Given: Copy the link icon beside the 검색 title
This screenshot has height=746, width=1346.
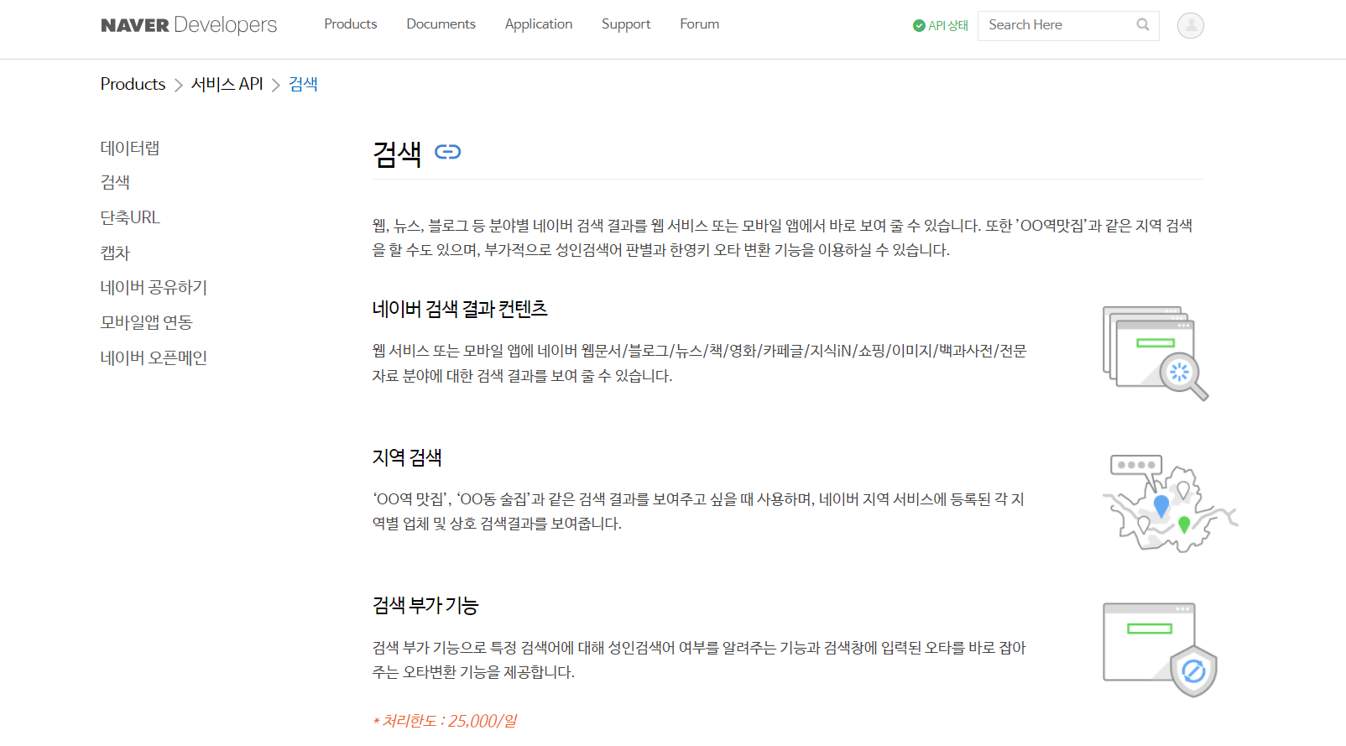Looking at the screenshot, I should coord(447,152).
